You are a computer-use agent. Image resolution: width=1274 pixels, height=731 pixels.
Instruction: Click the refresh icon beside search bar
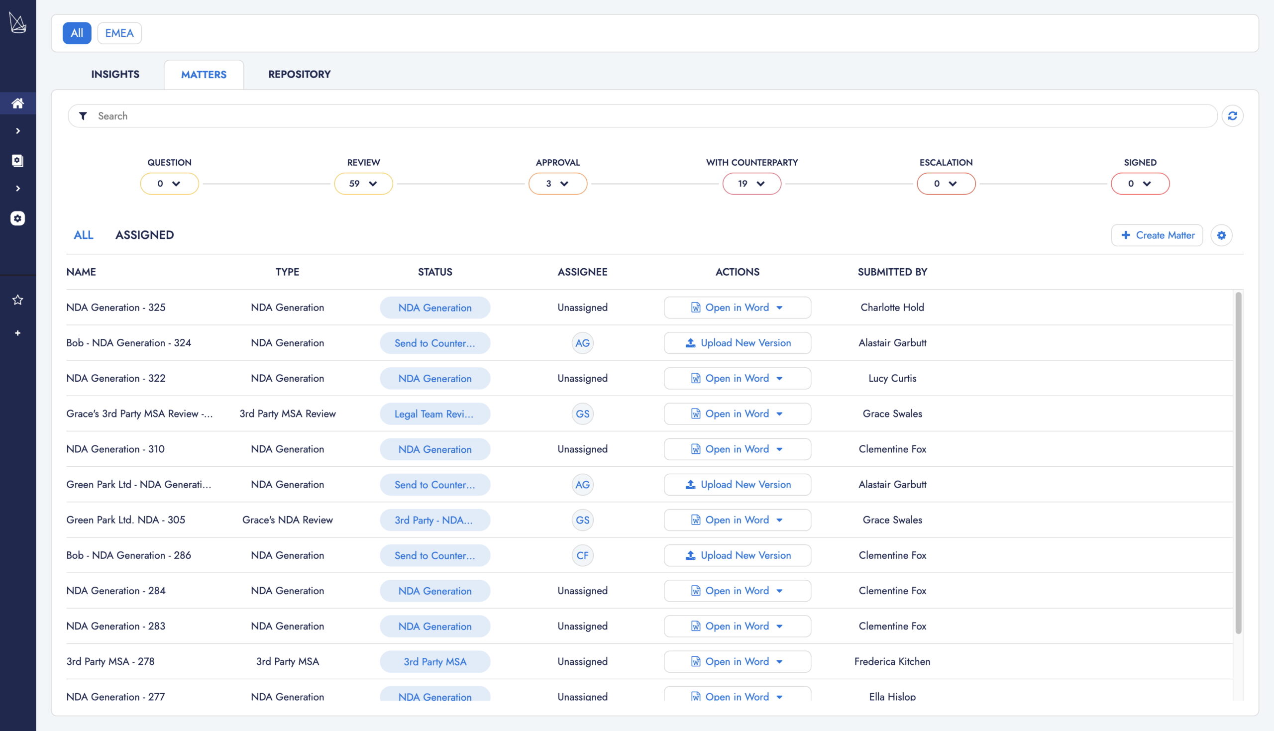pos(1232,116)
